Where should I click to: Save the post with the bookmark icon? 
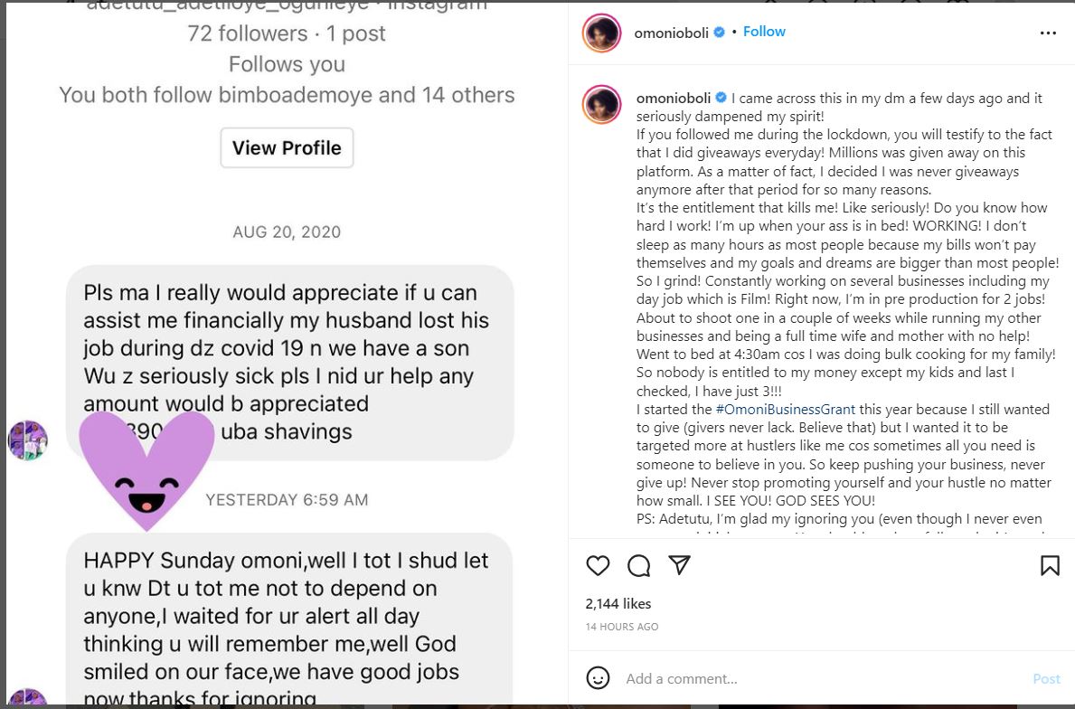[x=1050, y=566]
